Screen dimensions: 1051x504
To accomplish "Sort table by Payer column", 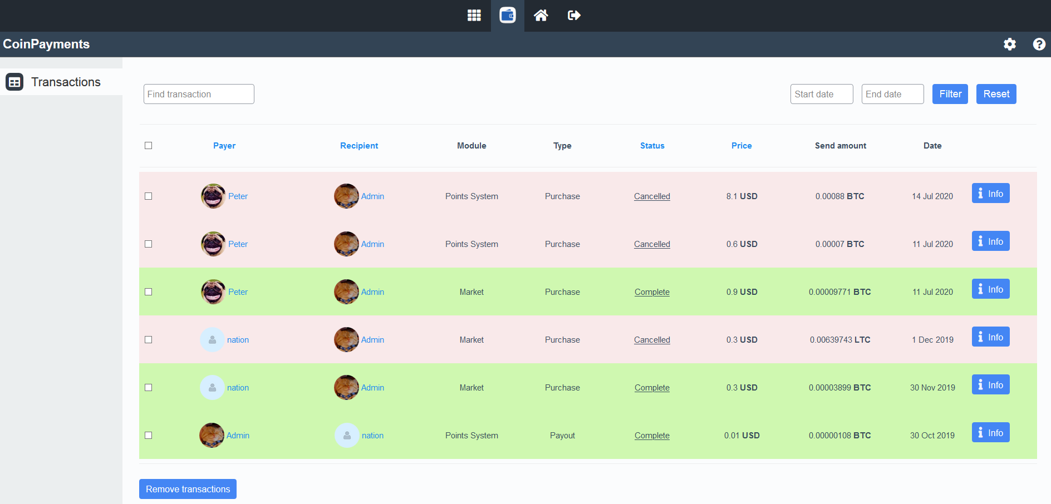I will pyautogui.click(x=224, y=146).
